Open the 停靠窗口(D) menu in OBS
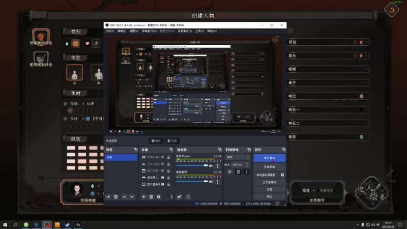 [x=149, y=31]
